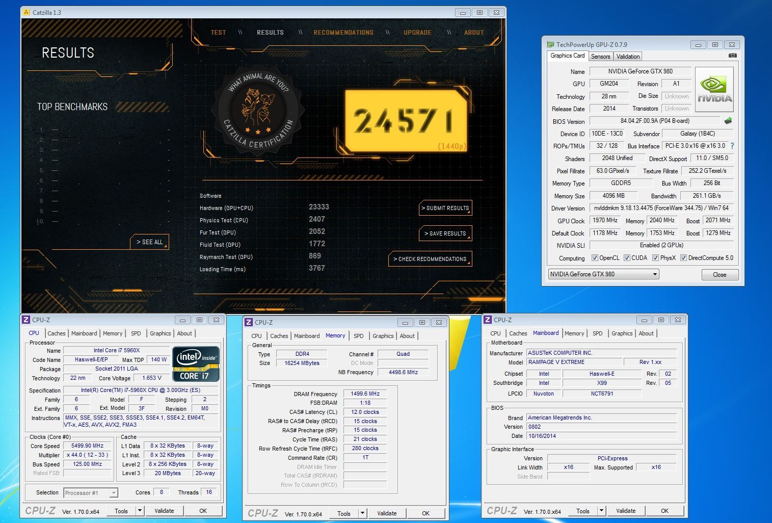Click OK in the CPU-Z CPU window

[x=203, y=511]
